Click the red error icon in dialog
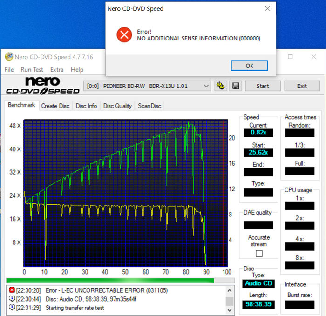 tap(124, 34)
